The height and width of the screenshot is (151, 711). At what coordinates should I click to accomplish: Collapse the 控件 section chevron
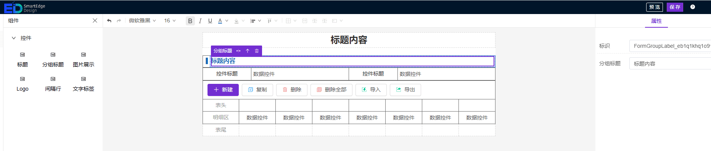click(14, 38)
